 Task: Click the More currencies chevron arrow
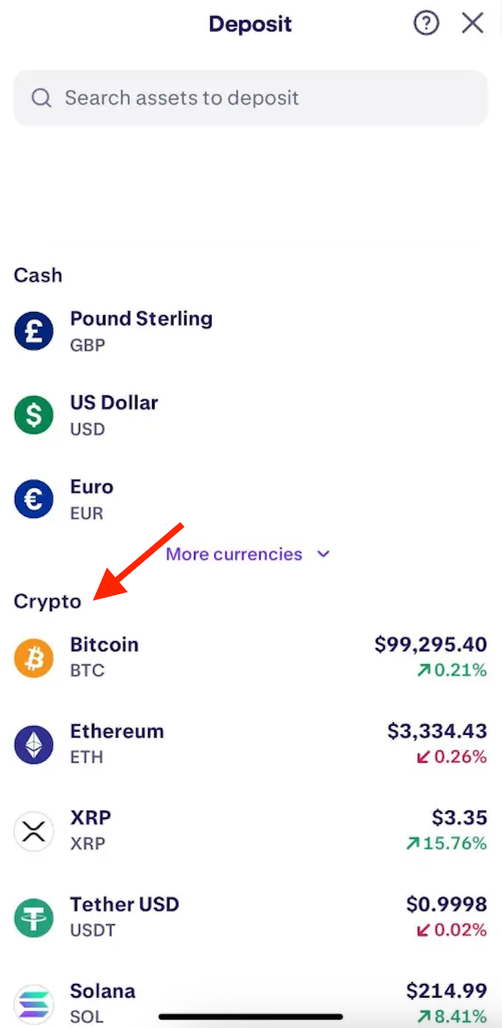[x=323, y=554]
